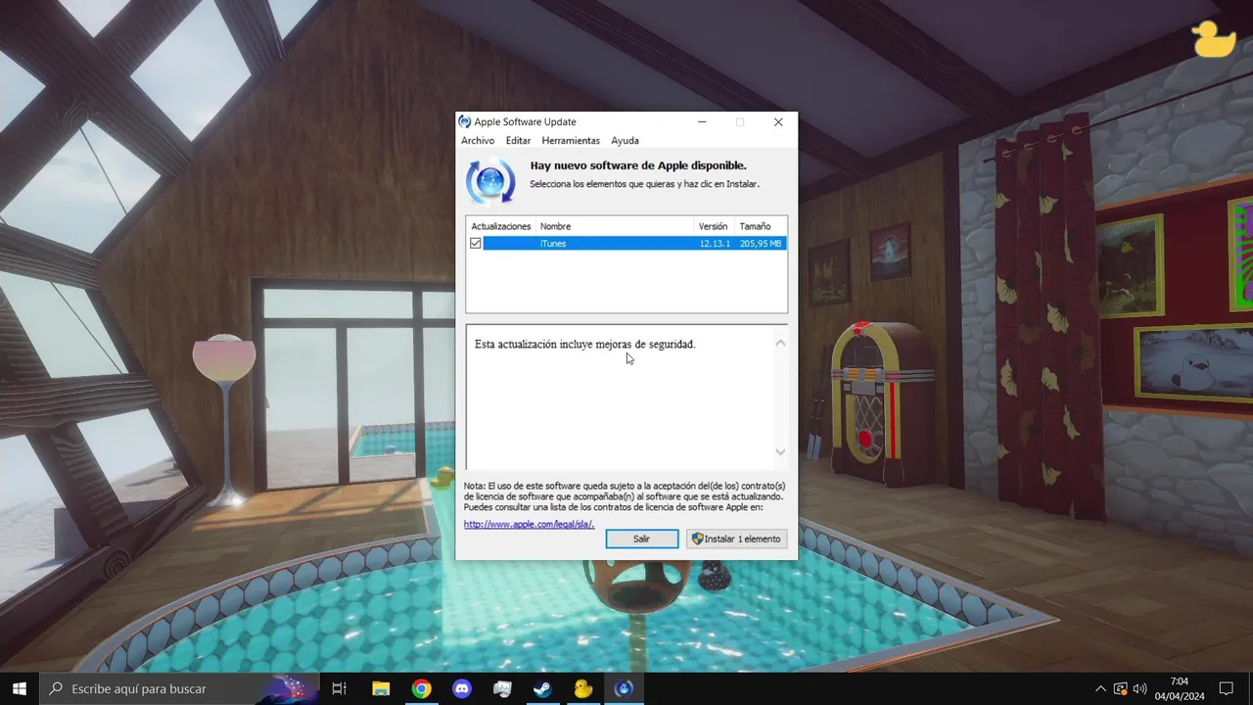
Task: Click the network tray icon
Action: [x=1121, y=688]
